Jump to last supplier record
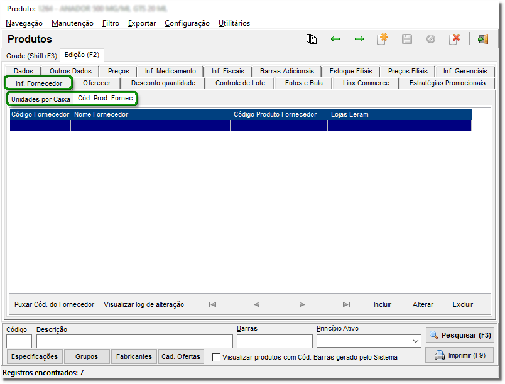The width and height of the screenshot is (505, 384). point(346,304)
